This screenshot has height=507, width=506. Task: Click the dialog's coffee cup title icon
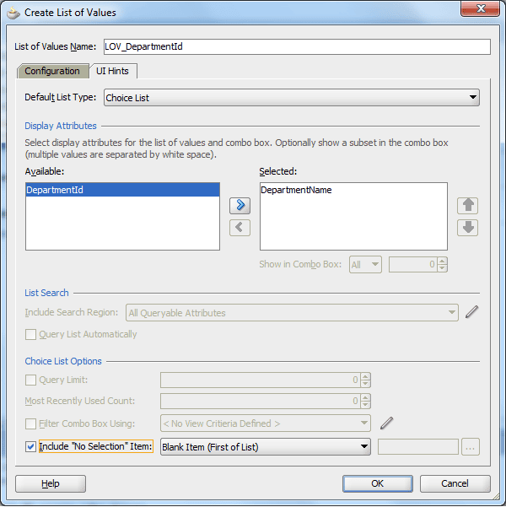pyautogui.click(x=13, y=13)
